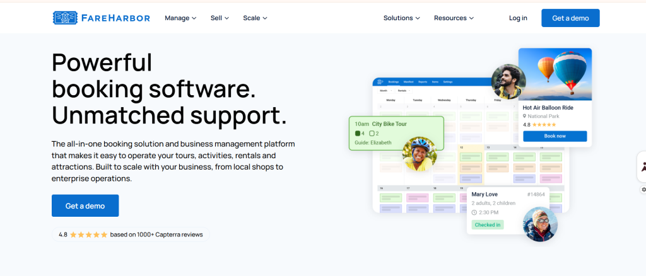Click Get a demo in header
646x276 pixels.
click(570, 18)
